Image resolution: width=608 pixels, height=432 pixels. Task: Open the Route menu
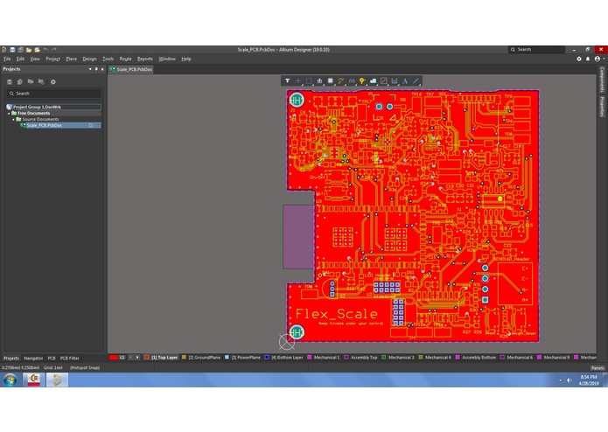tap(125, 59)
